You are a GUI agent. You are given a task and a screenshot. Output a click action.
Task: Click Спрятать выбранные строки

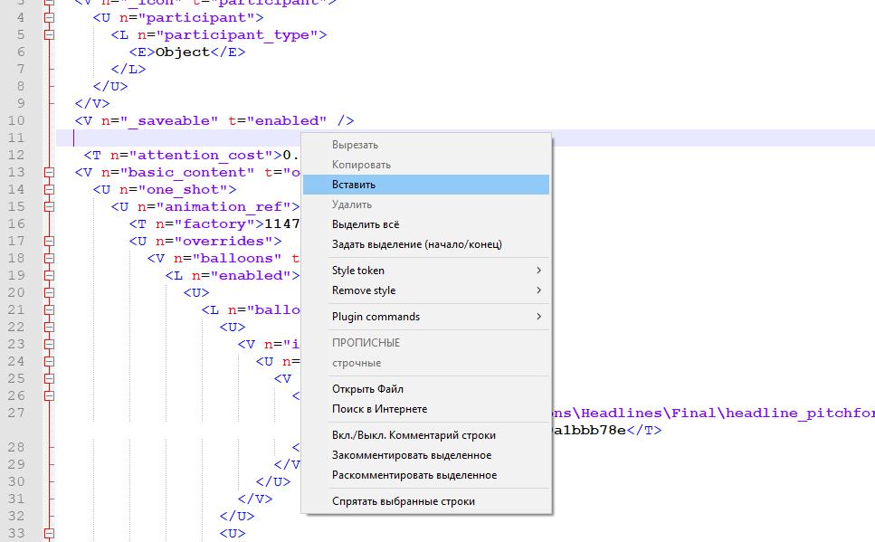(x=403, y=501)
